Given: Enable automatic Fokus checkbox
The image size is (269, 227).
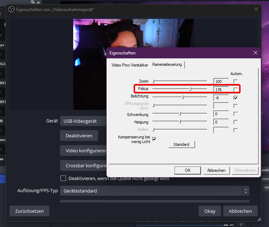Looking at the screenshot, I should click(236, 89).
